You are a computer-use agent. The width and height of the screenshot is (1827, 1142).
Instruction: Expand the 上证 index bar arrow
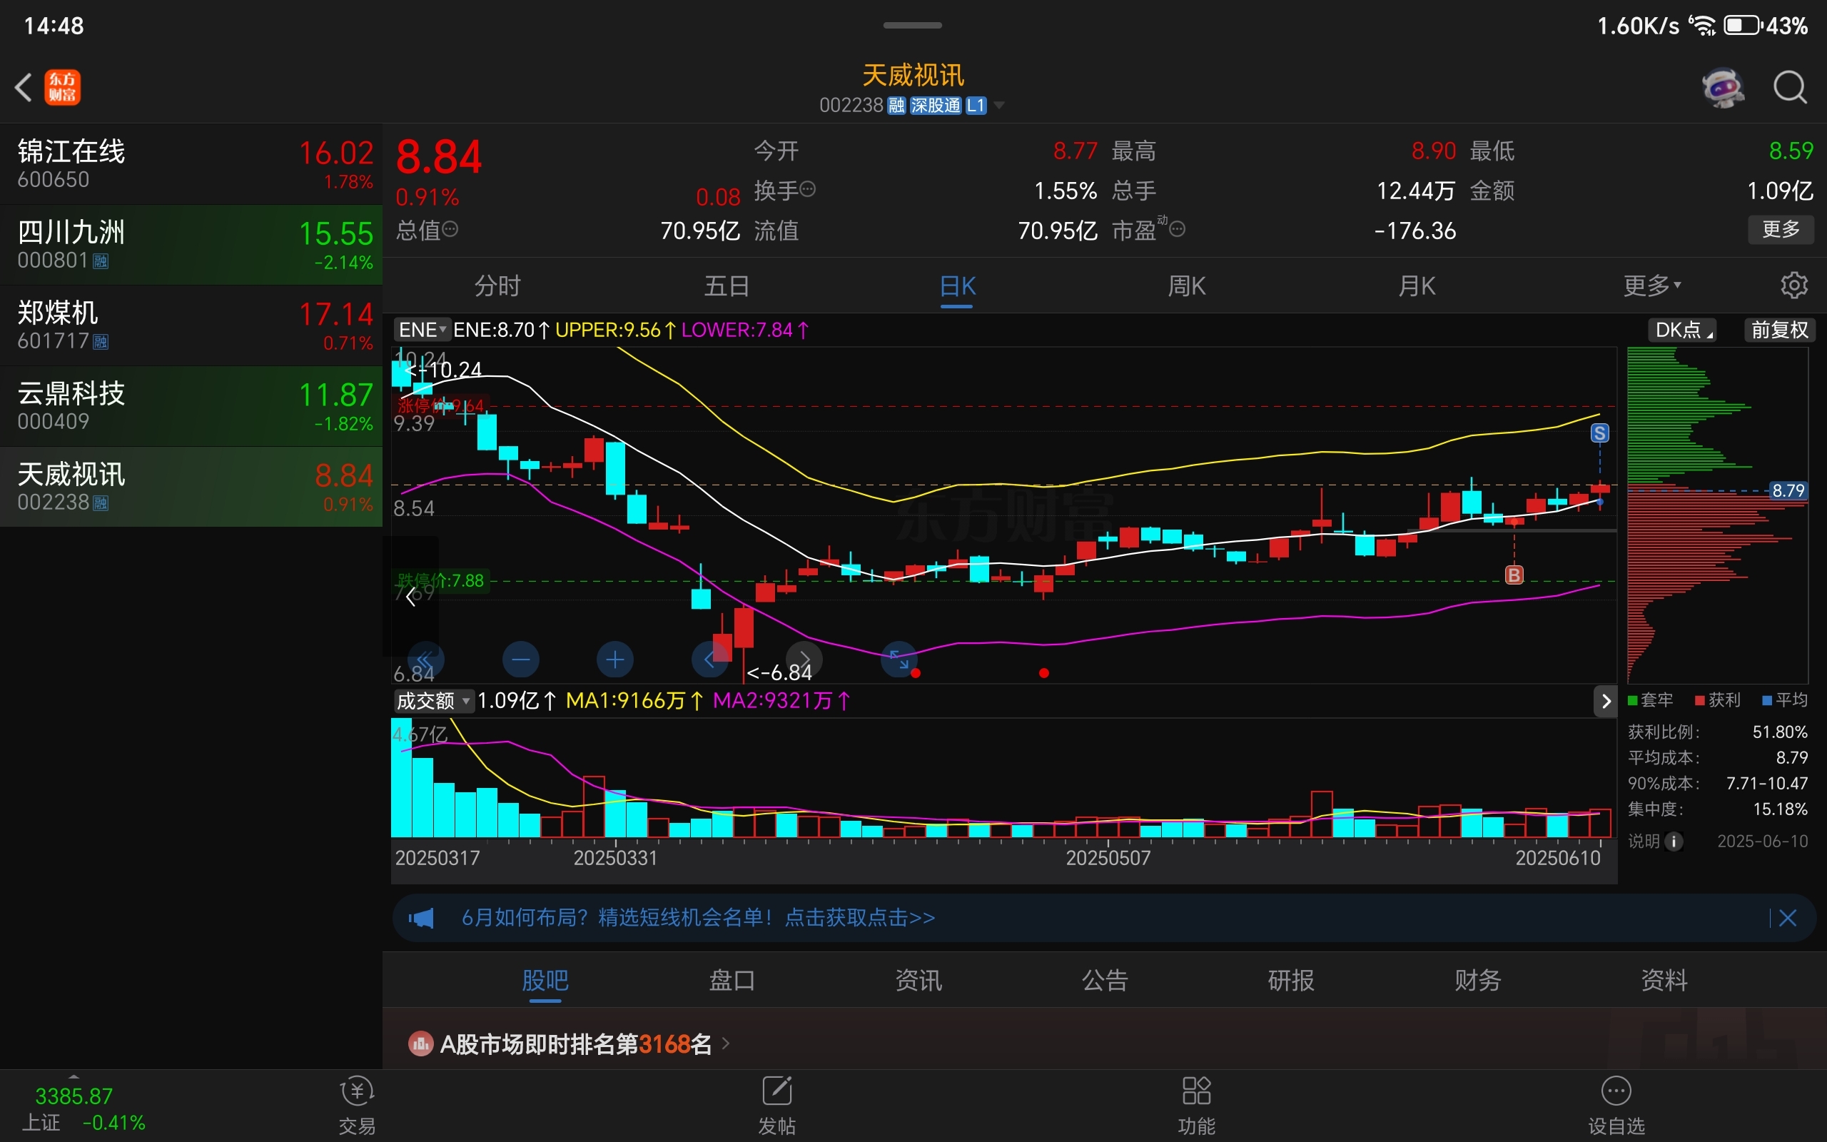pos(74,1076)
